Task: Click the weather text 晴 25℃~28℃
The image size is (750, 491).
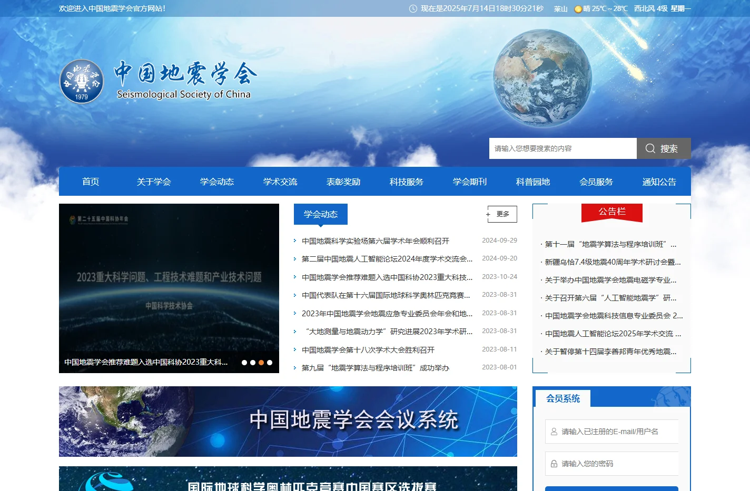Action: [x=605, y=8]
